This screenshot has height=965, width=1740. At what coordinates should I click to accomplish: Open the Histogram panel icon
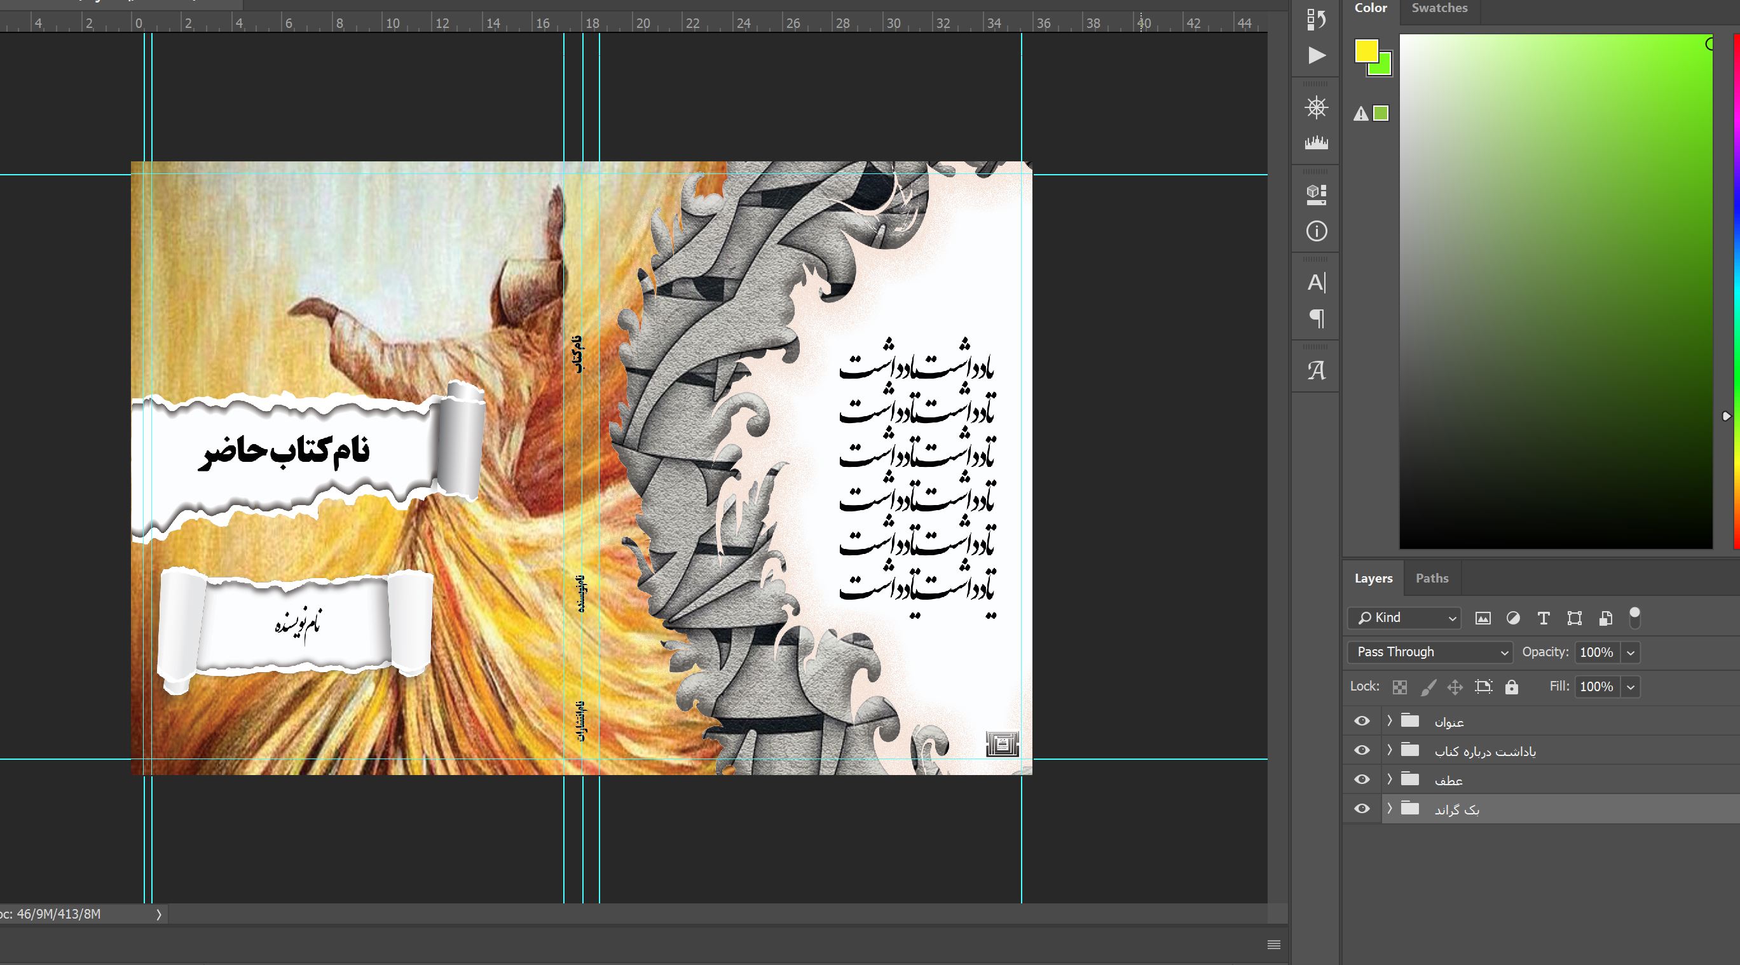pos(1316,143)
